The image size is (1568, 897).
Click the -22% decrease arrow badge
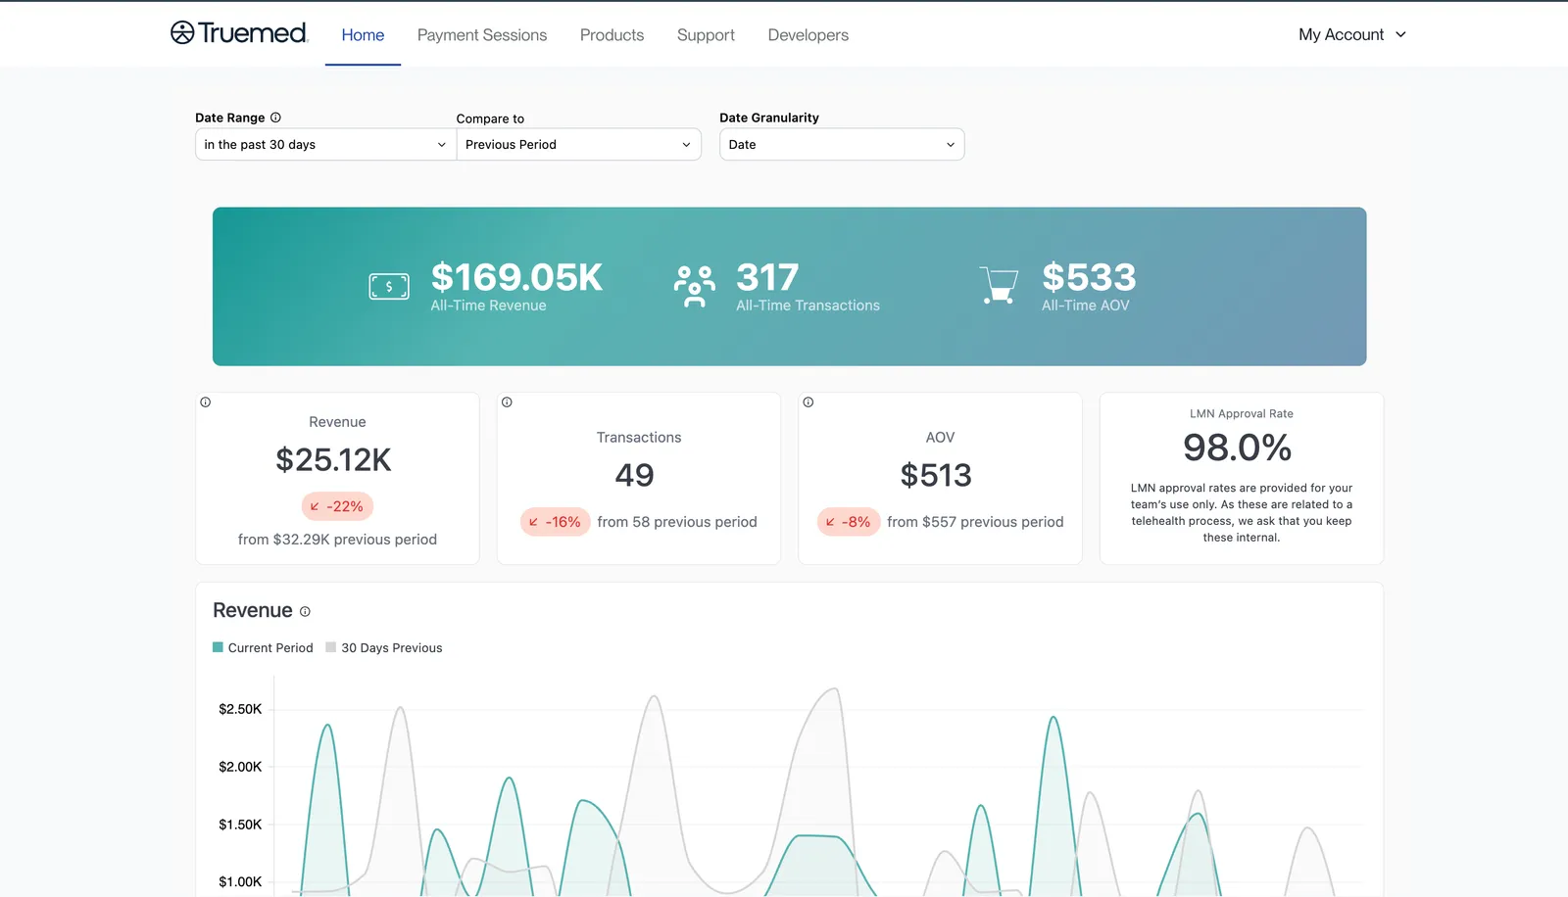[x=337, y=506]
